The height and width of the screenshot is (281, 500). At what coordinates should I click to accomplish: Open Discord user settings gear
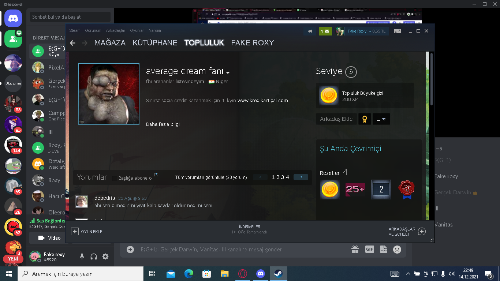(x=105, y=256)
